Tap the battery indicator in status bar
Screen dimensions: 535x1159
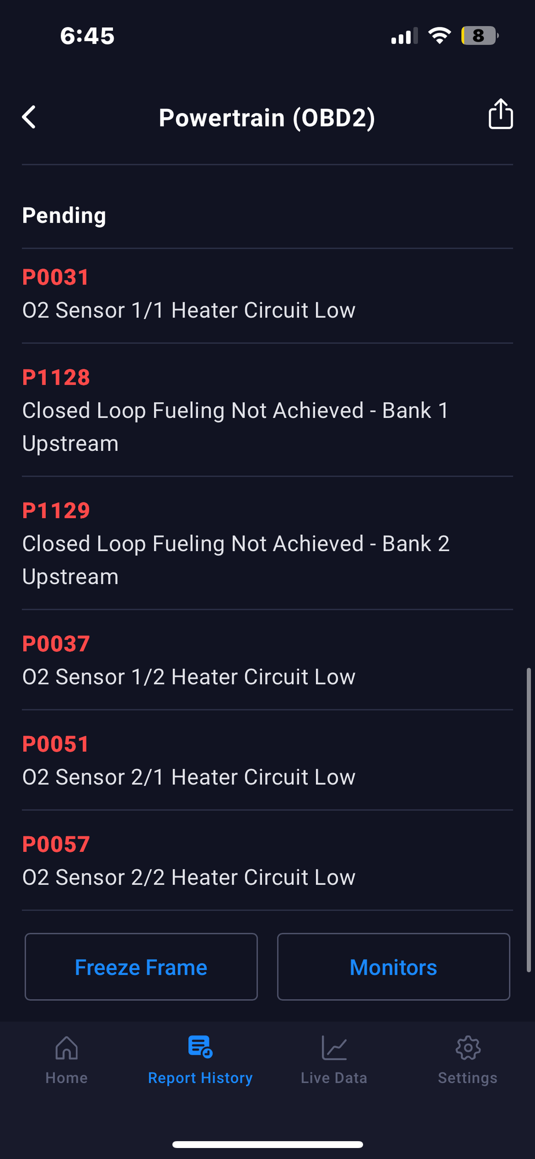(479, 36)
